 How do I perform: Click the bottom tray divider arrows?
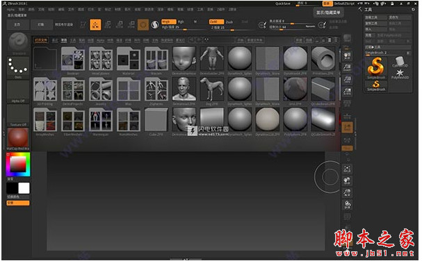tap(186, 259)
